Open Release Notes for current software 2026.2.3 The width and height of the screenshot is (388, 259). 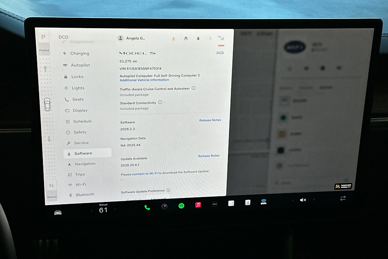coord(210,120)
